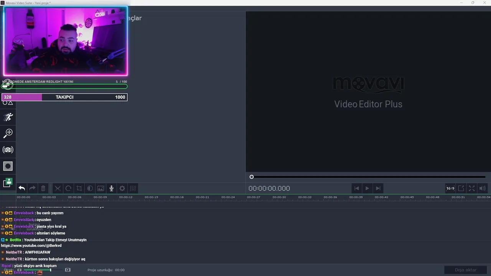This screenshot has width=491, height=276.
Task: Open the Pan and Zoom tool
Action: [8, 133]
